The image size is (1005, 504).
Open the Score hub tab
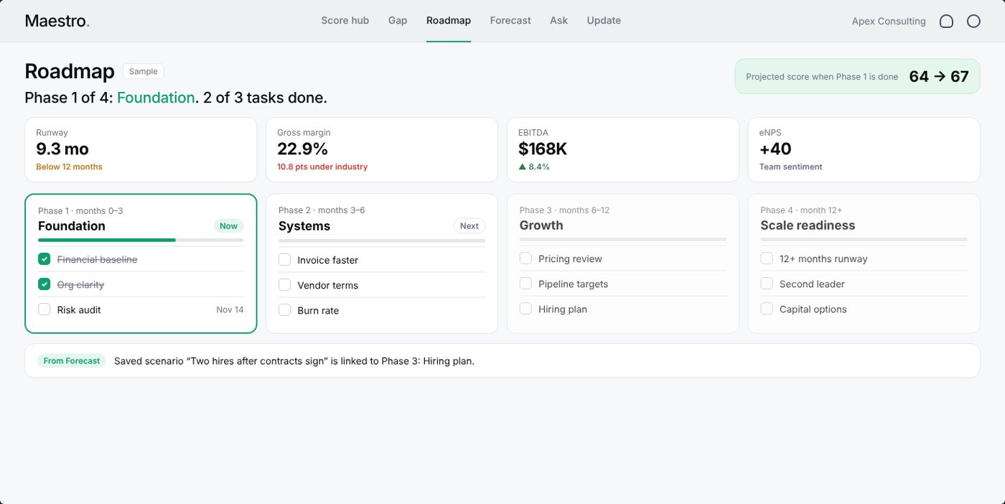click(345, 20)
